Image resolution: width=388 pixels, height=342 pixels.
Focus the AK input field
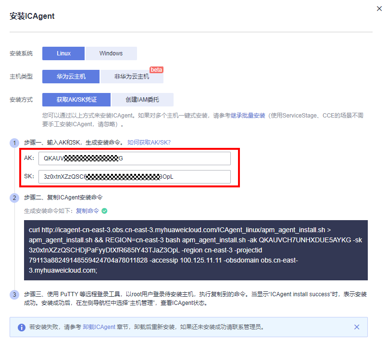(135, 158)
